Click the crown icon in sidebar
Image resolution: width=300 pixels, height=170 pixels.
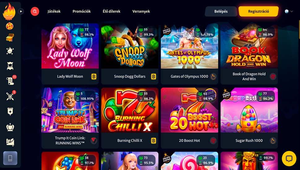click(10, 127)
